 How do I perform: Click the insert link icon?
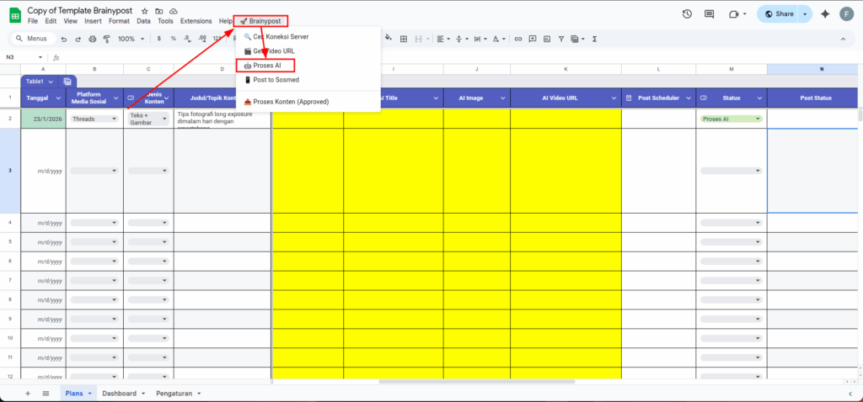(x=518, y=39)
